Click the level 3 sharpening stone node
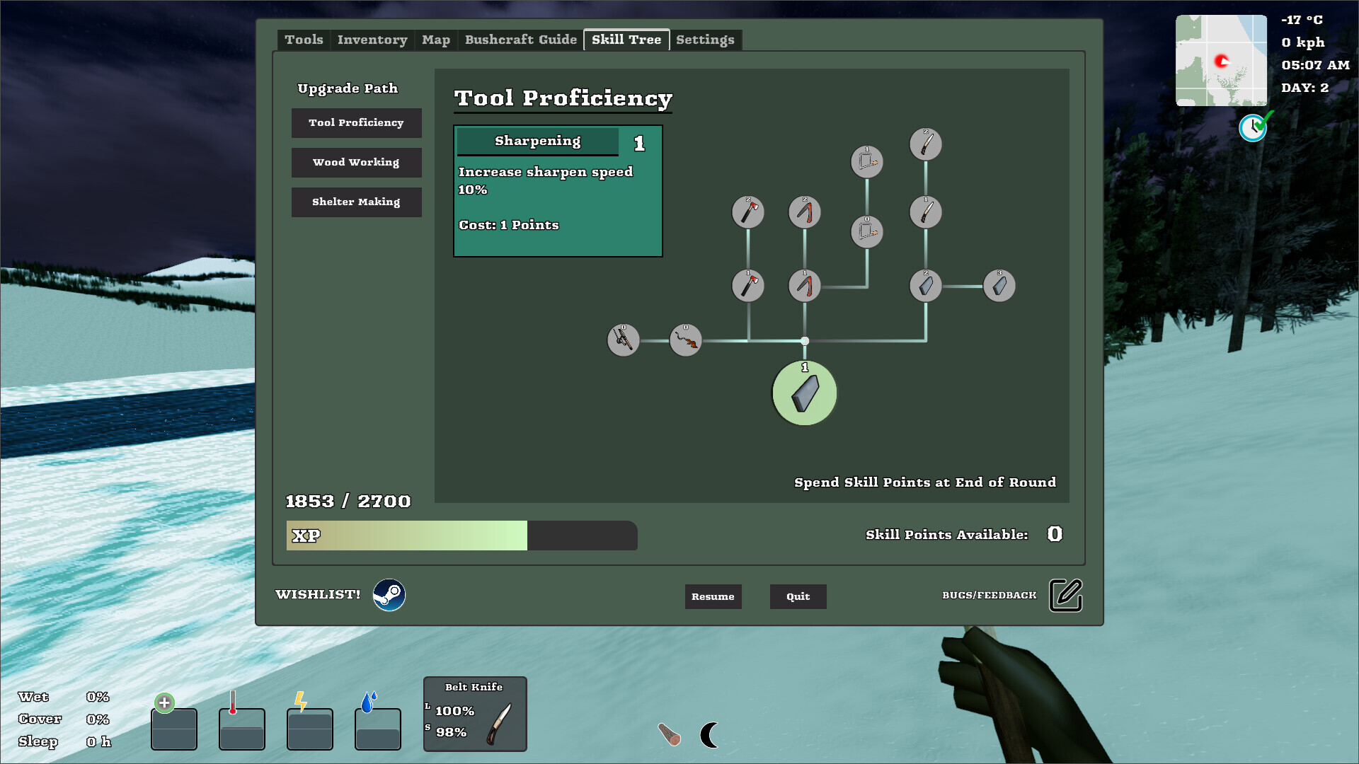1359x764 pixels. point(999,286)
